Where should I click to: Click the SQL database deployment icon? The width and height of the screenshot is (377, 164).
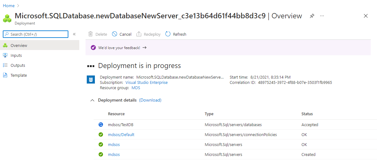(x=91, y=80)
